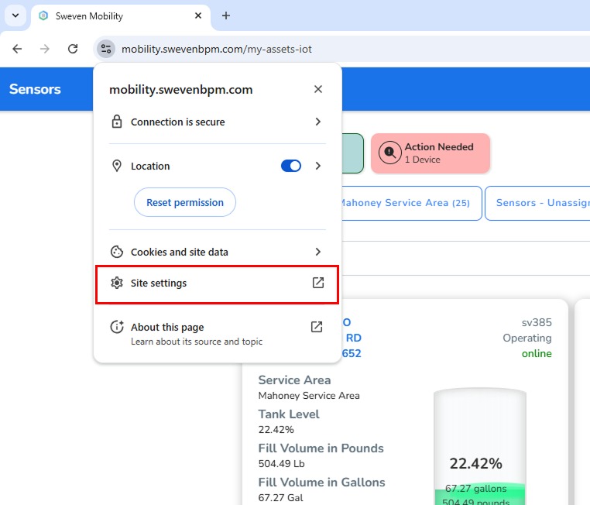Viewport: 590px width, 505px height.
Task: Click the browser forward arrow
Action: 45,49
